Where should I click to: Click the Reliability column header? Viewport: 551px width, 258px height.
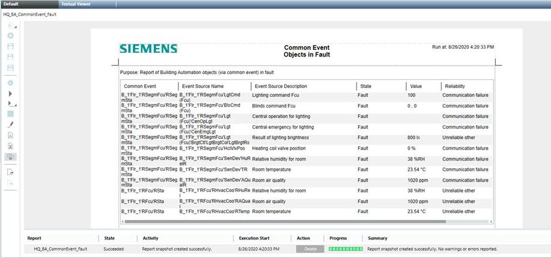(454, 86)
